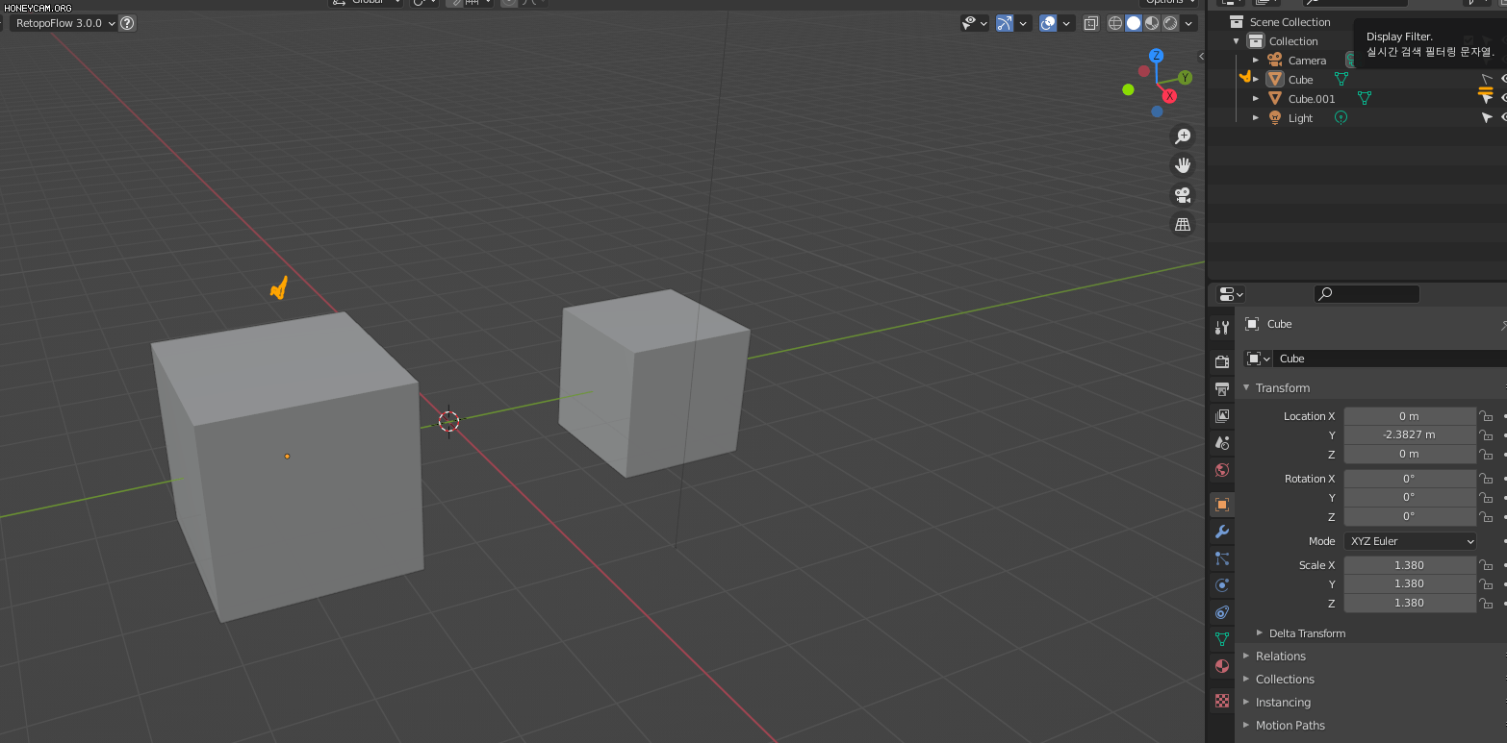Collapse the Collection tree node

point(1237,41)
